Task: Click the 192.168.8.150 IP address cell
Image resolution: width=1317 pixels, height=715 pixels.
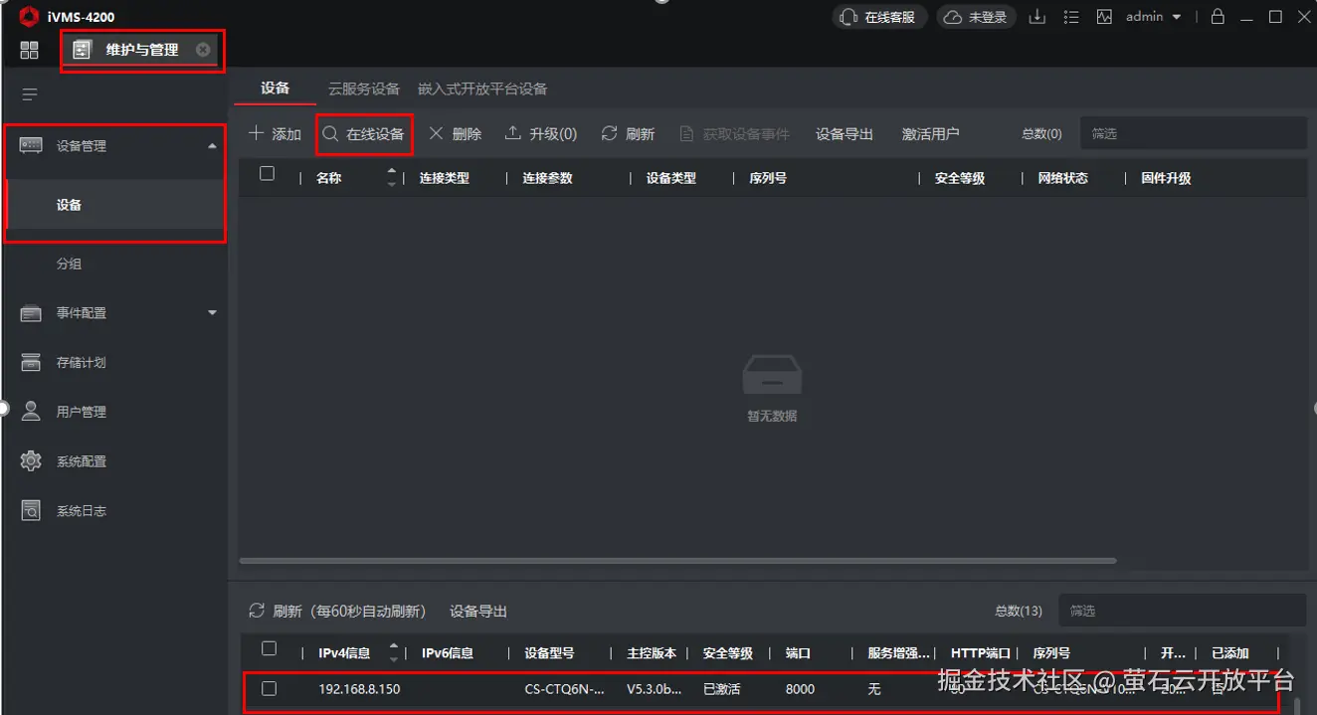Action: pos(359,689)
